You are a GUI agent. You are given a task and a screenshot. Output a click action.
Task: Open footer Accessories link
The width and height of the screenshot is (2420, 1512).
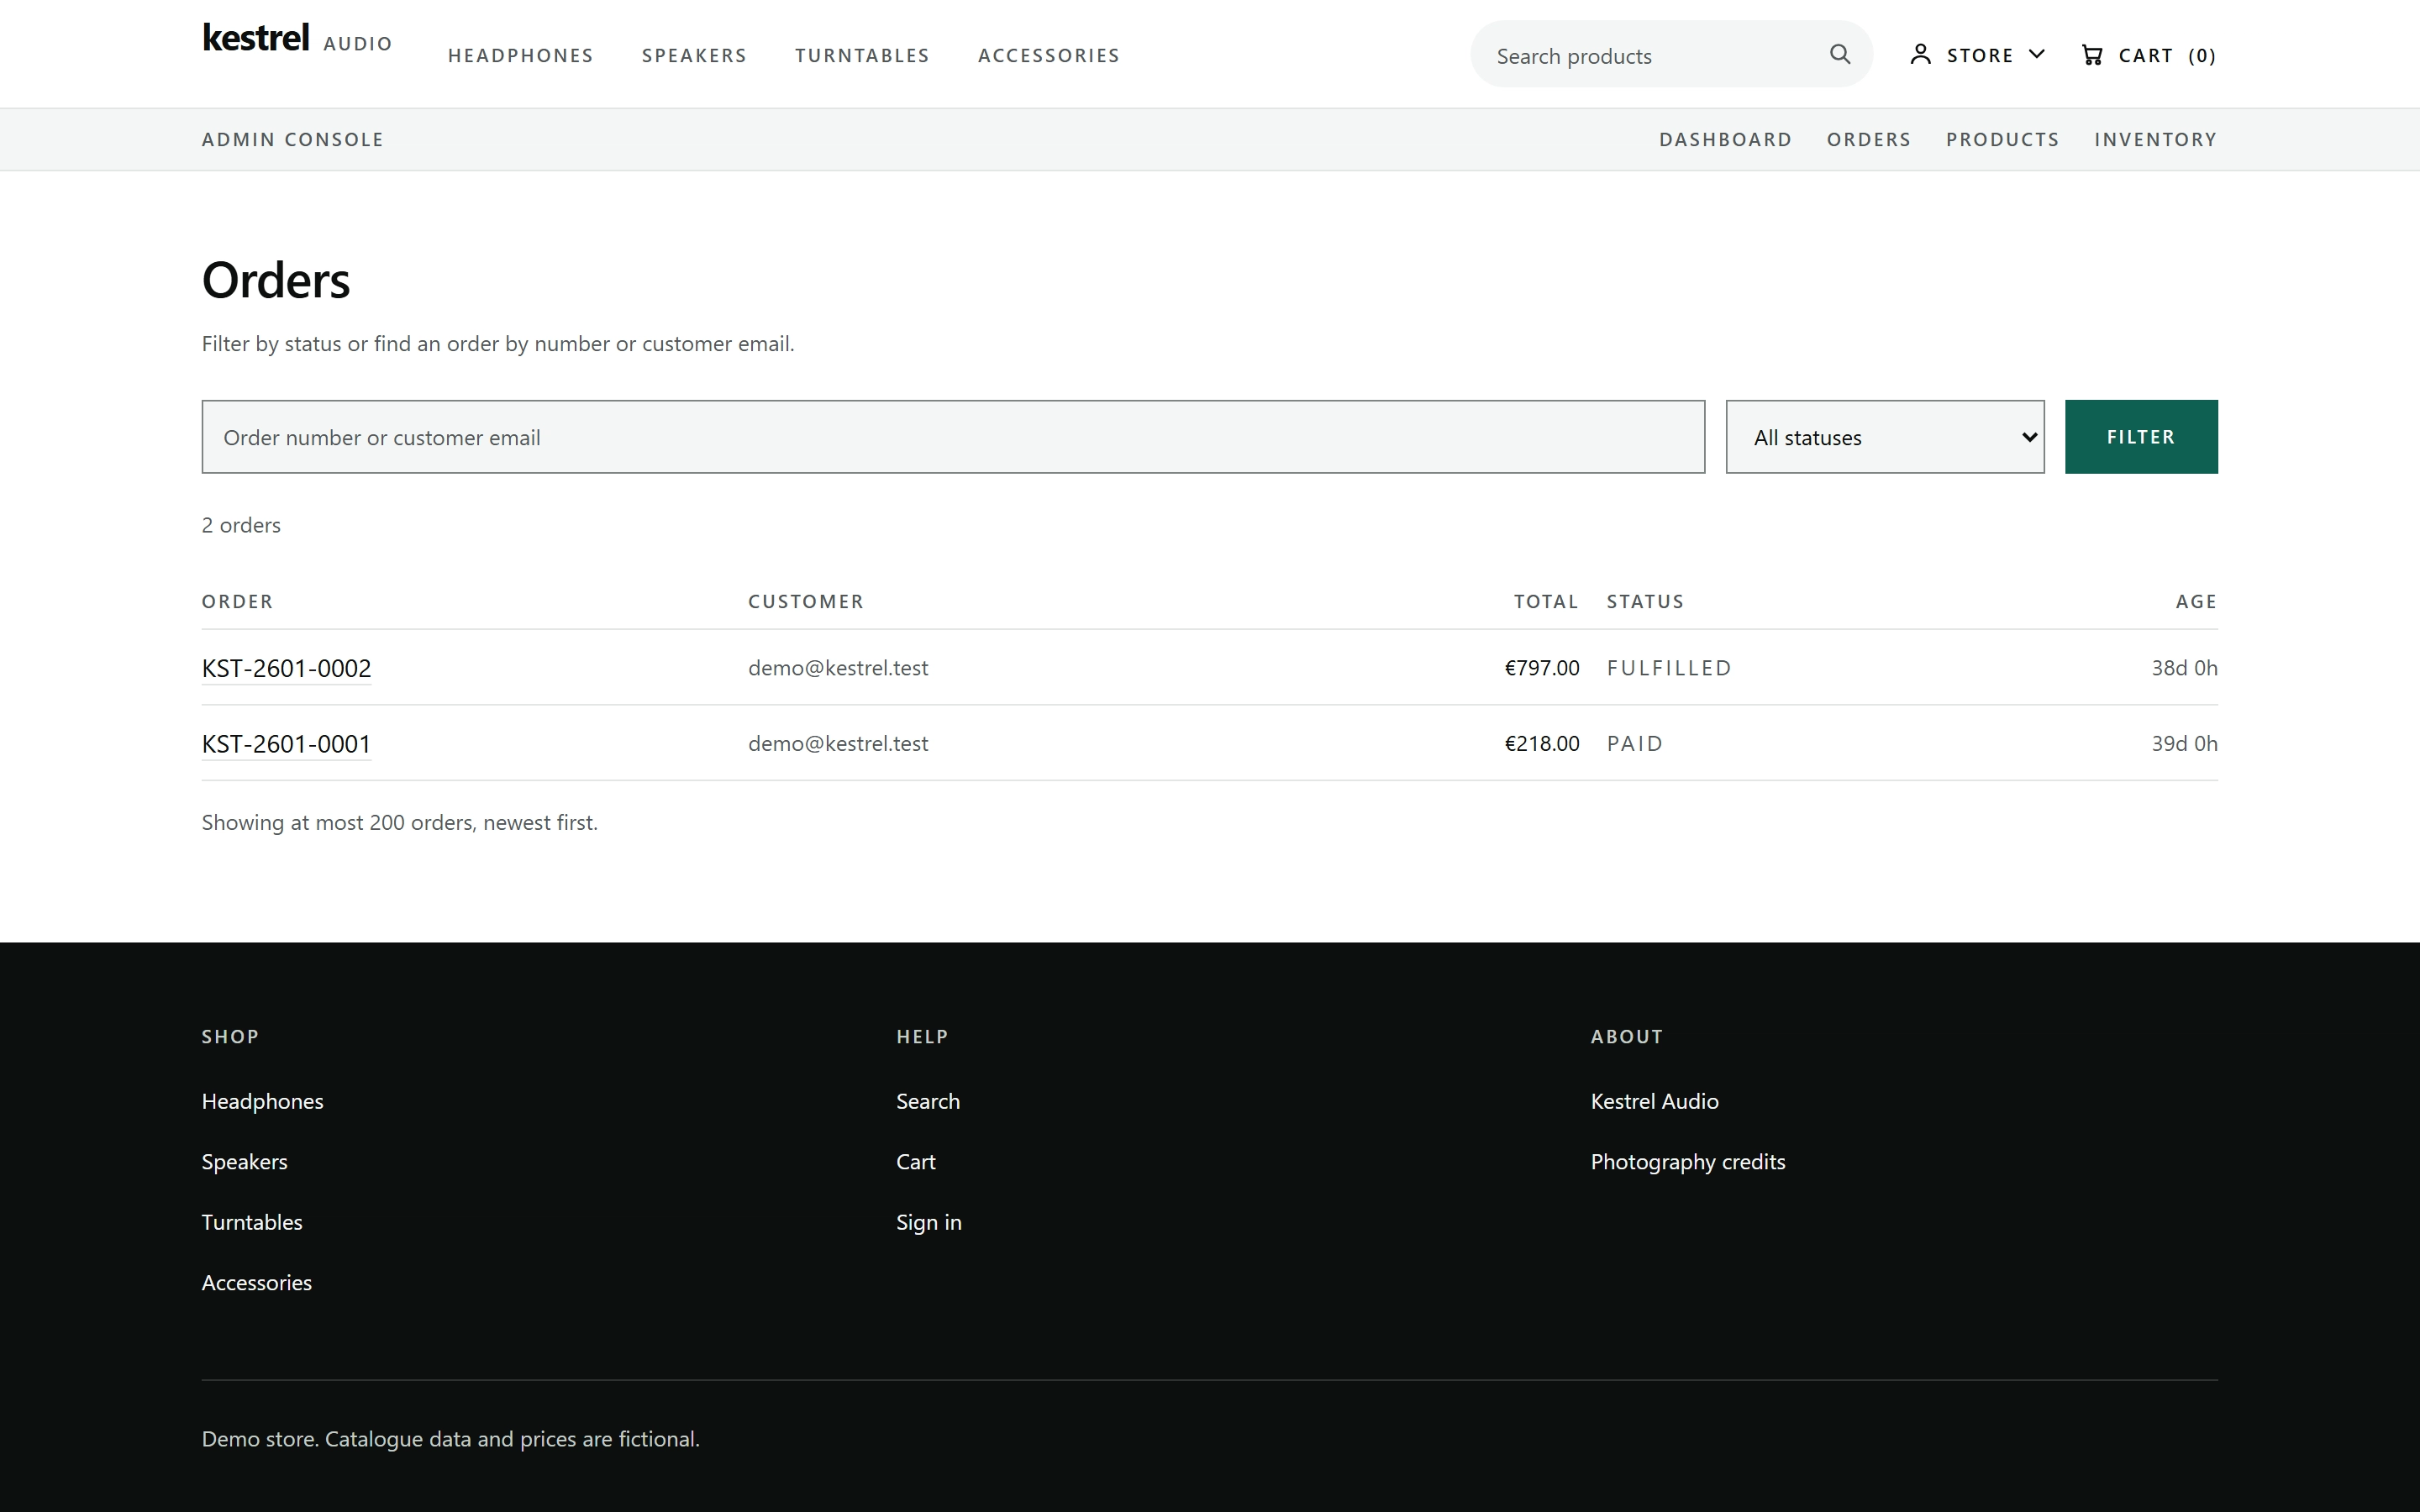(x=256, y=1283)
